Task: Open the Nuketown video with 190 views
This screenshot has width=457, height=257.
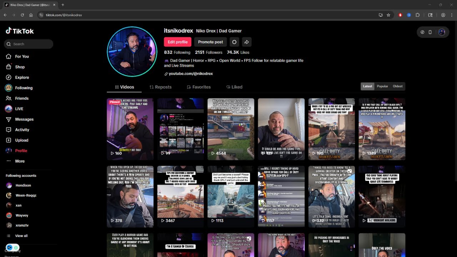Action: [x=332, y=129]
